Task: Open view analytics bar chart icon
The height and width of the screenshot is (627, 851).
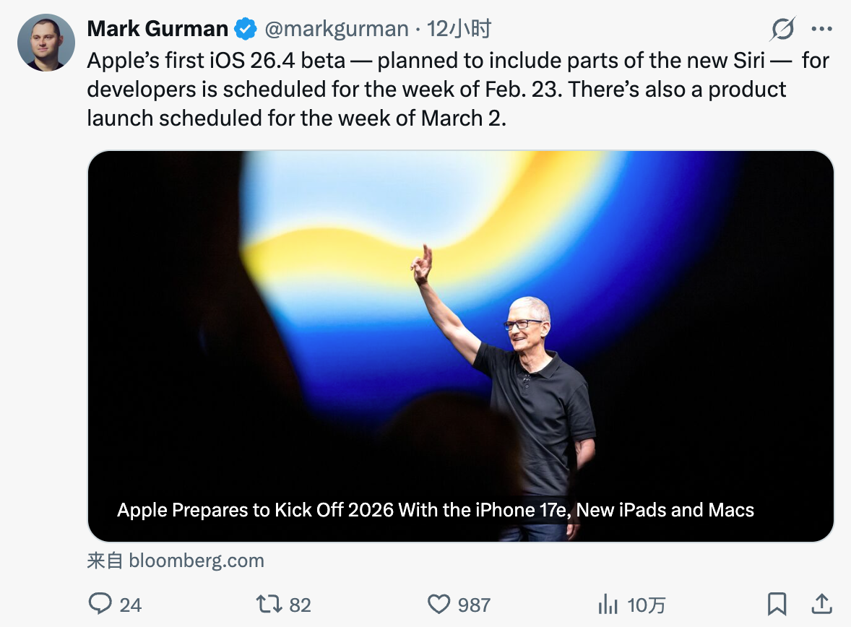Action: point(606,603)
